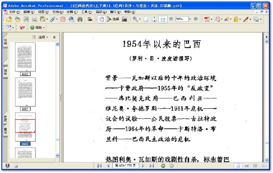Select page thumbnail 683

pyautogui.click(x=25, y=127)
